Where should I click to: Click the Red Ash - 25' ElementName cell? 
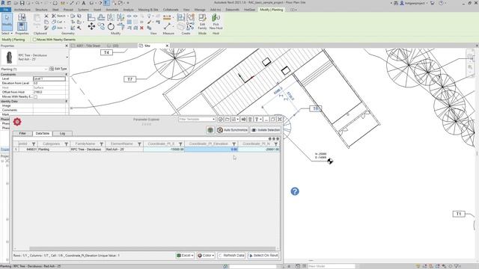(x=124, y=149)
